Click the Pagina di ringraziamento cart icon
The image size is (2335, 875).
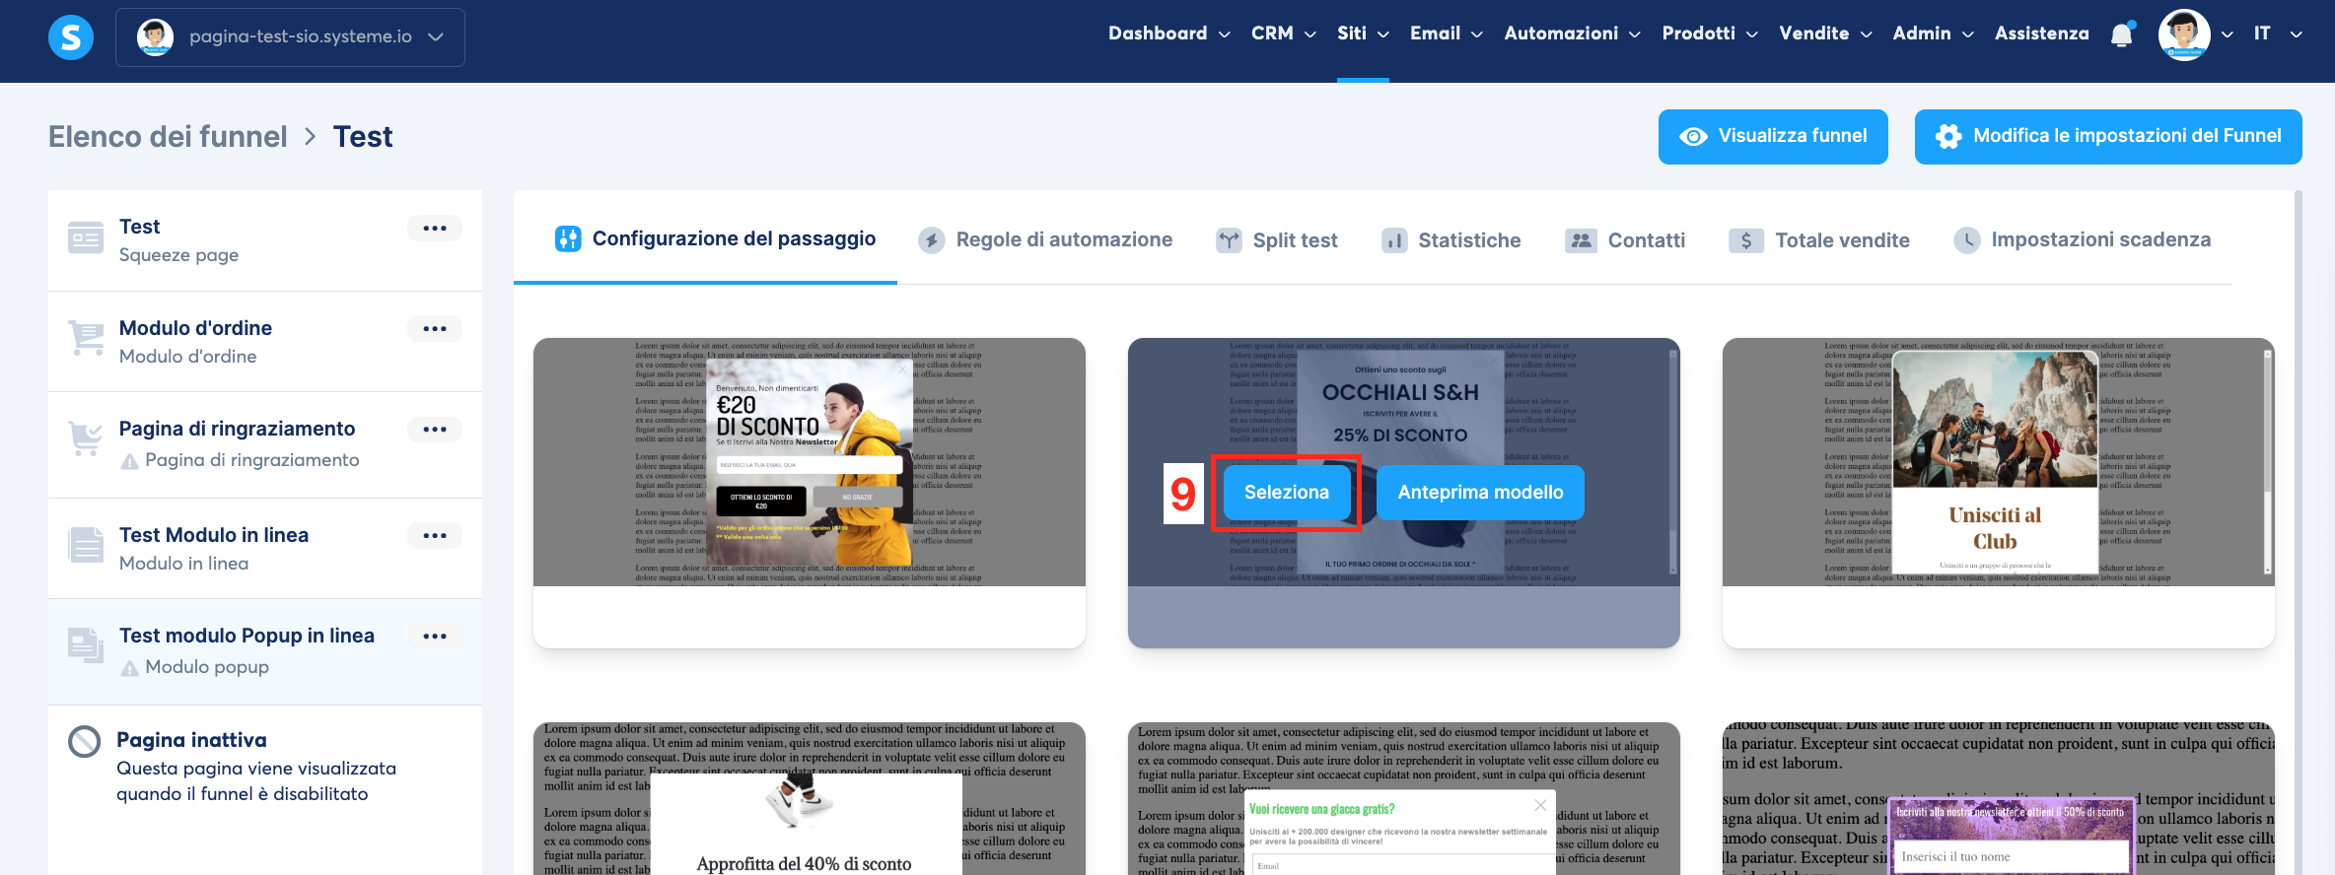[86, 437]
